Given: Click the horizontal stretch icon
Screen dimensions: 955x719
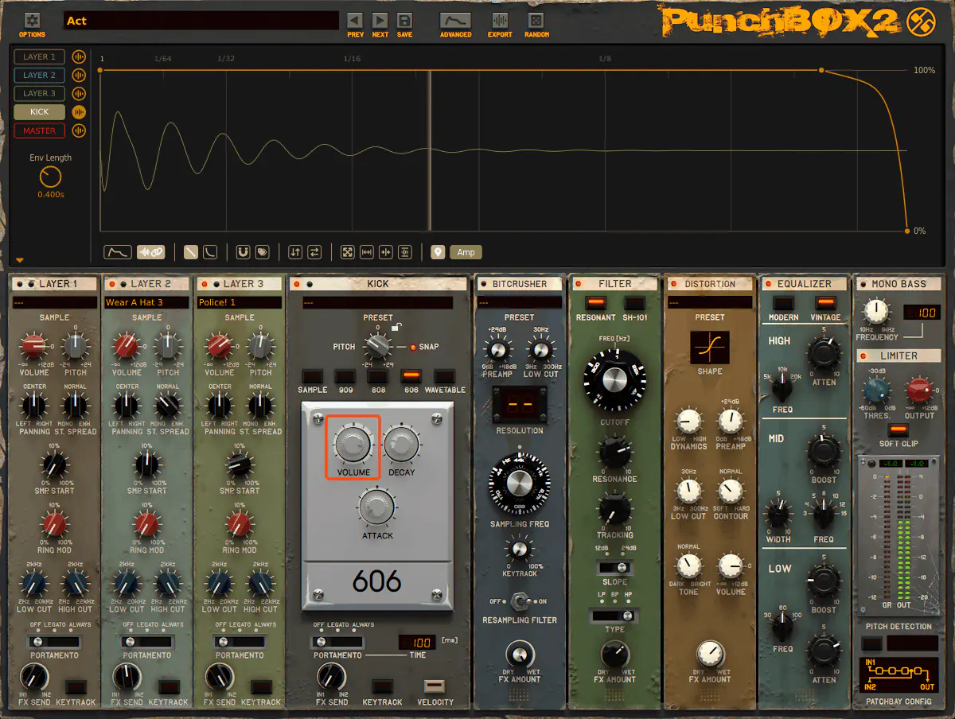Looking at the screenshot, I should pos(367,252).
